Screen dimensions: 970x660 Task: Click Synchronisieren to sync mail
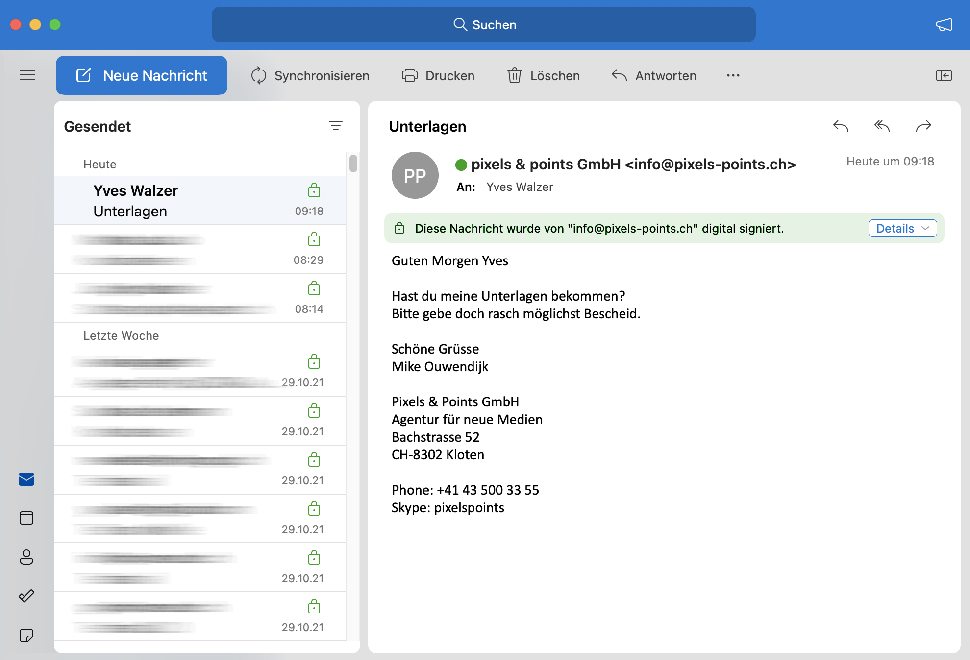click(x=310, y=76)
